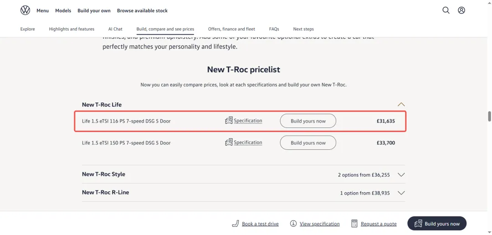The height and width of the screenshot is (235, 492).
Task: Open the user account profile icon
Action: coord(461,10)
